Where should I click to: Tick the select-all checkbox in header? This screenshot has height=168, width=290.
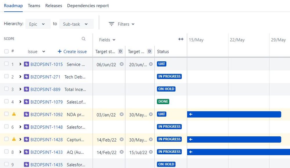6,51
